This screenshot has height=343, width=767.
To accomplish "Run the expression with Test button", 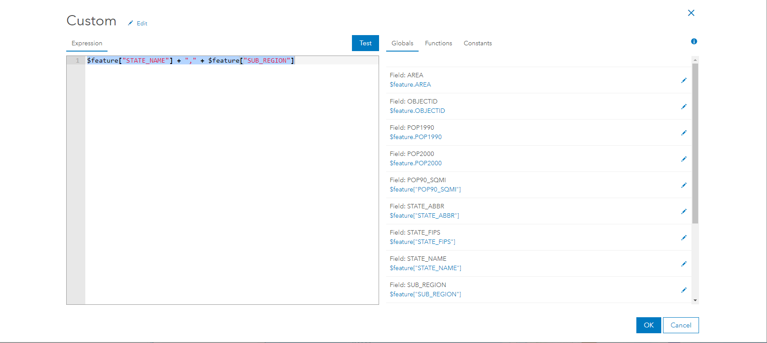I will coord(365,43).
